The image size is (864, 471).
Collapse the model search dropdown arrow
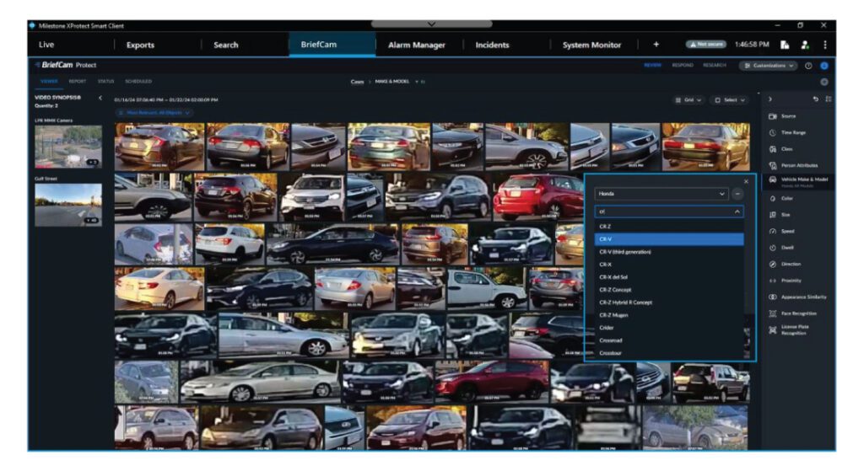click(x=737, y=211)
